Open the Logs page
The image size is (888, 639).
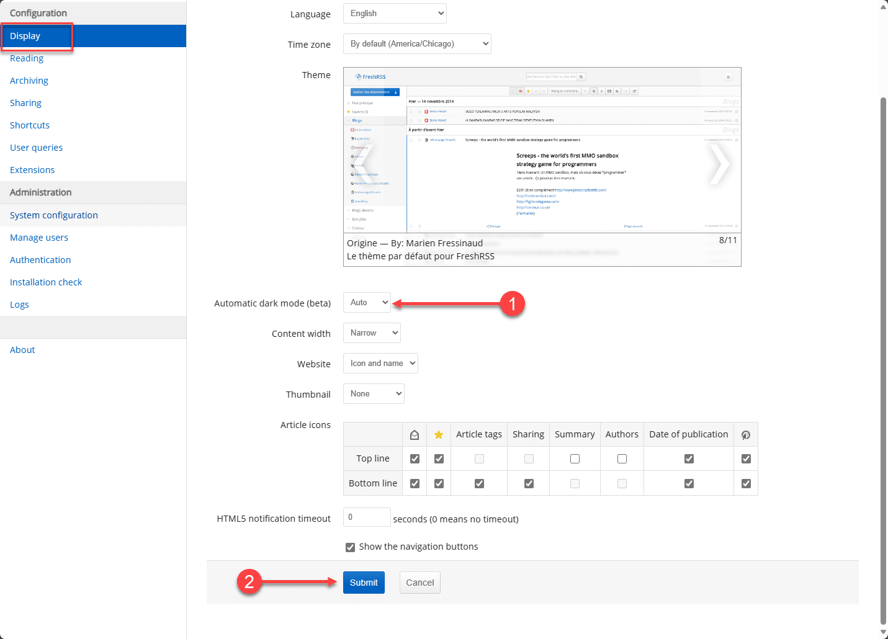pyautogui.click(x=19, y=305)
